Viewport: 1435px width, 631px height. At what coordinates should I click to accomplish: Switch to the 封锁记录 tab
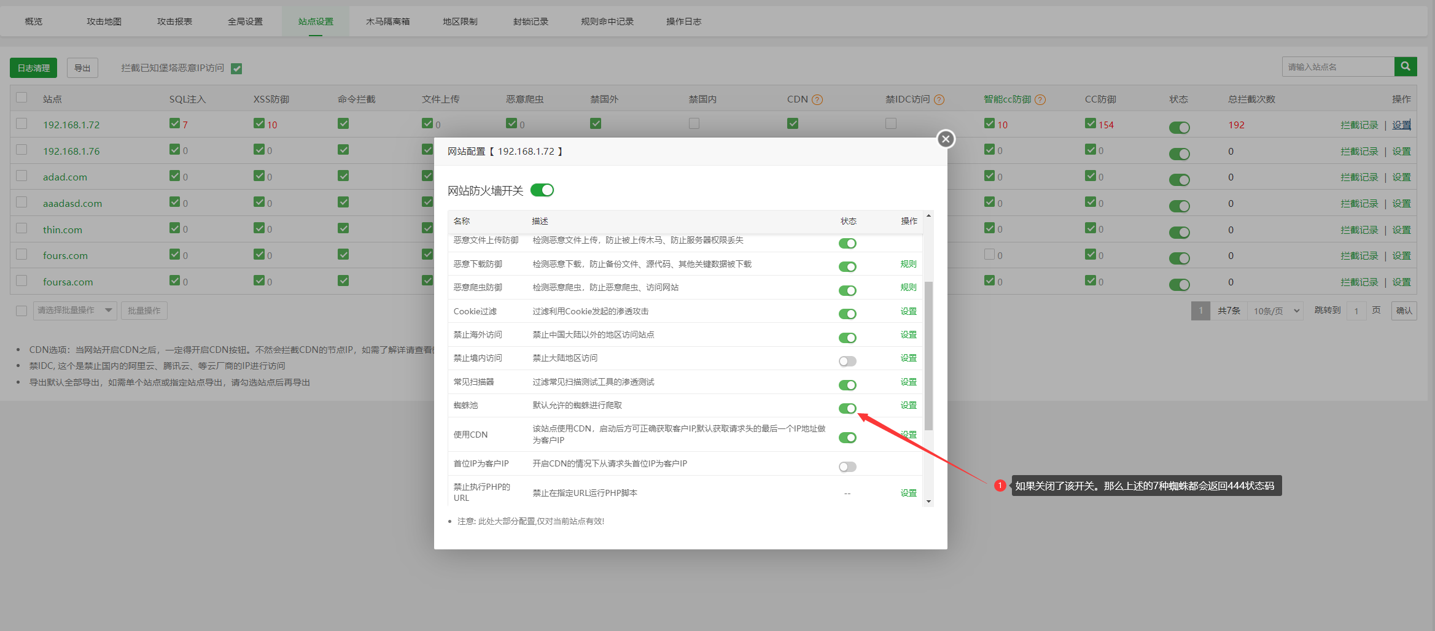(x=531, y=21)
